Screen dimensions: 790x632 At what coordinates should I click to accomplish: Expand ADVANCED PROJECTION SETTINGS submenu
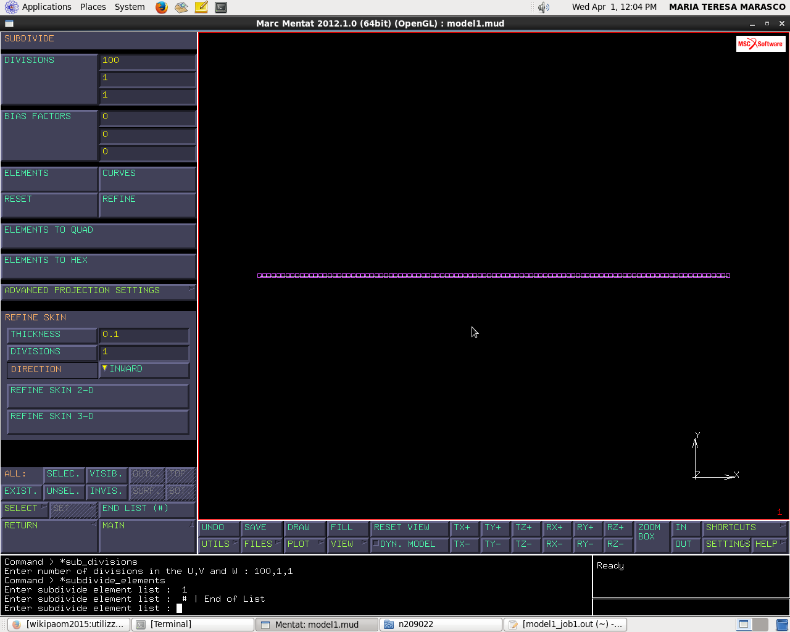98,291
